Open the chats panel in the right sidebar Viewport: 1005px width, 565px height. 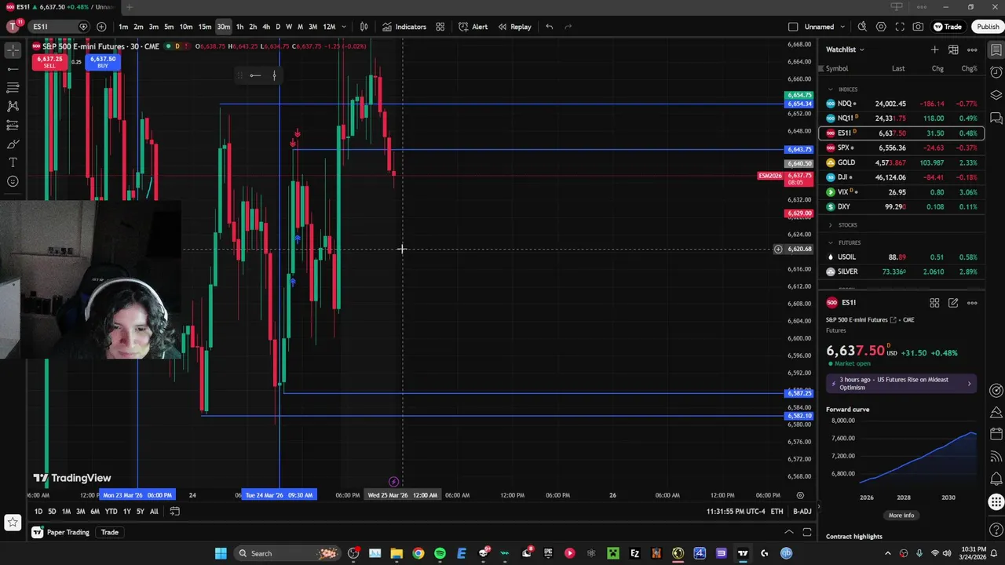point(996,118)
